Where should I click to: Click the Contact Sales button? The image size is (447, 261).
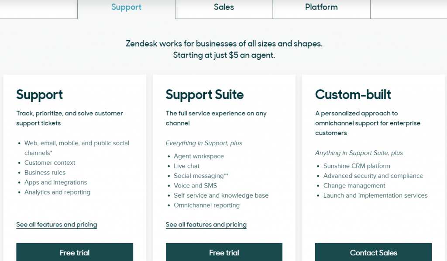(x=374, y=252)
